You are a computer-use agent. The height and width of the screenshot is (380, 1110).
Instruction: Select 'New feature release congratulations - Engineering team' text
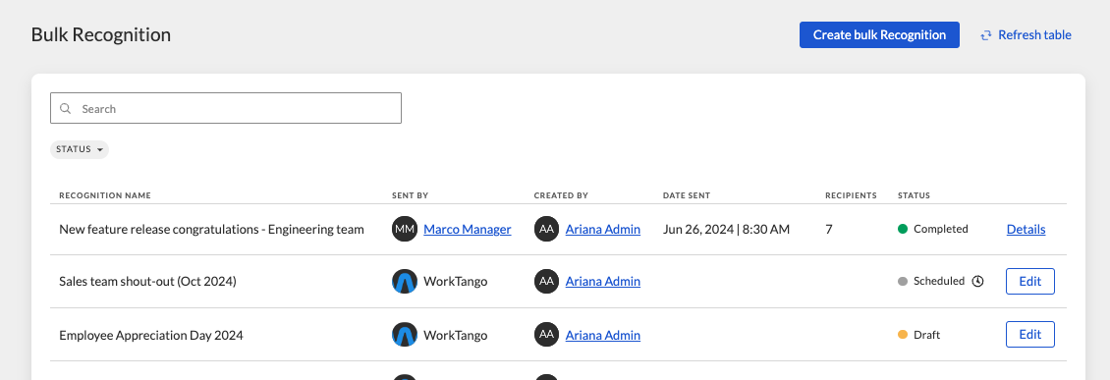(211, 229)
